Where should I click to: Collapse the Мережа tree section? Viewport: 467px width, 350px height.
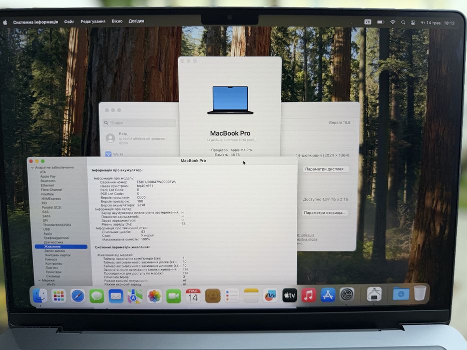(40, 280)
